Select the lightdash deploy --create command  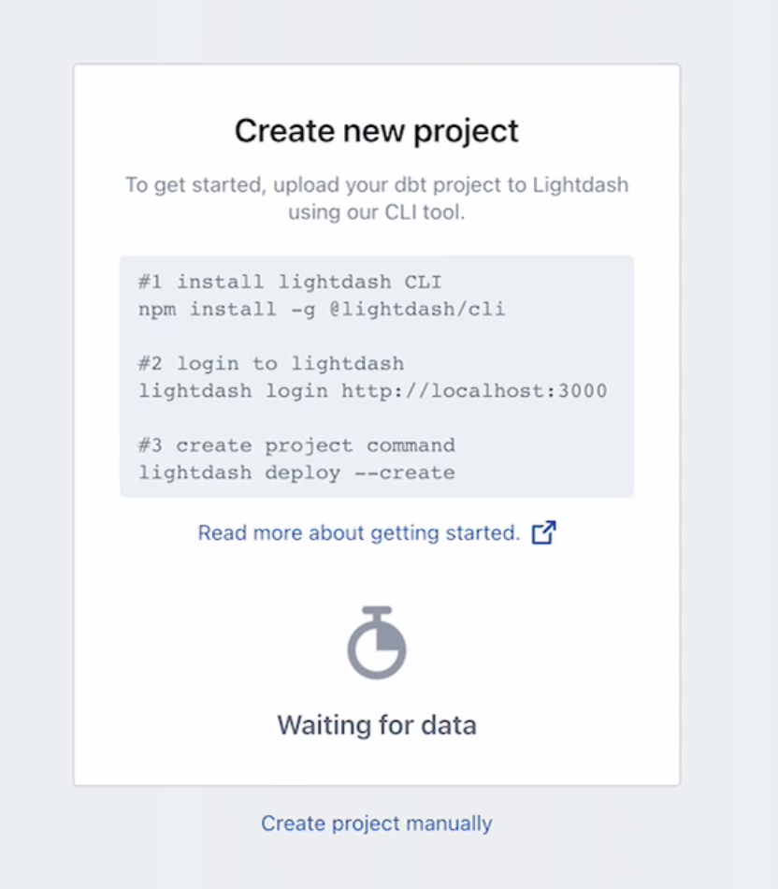click(295, 473)
